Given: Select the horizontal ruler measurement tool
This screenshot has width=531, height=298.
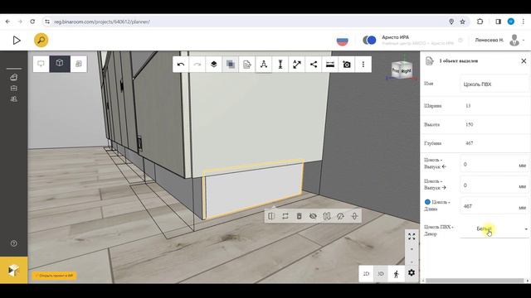Looking at the screenshot, I should [x=330, y=65].
